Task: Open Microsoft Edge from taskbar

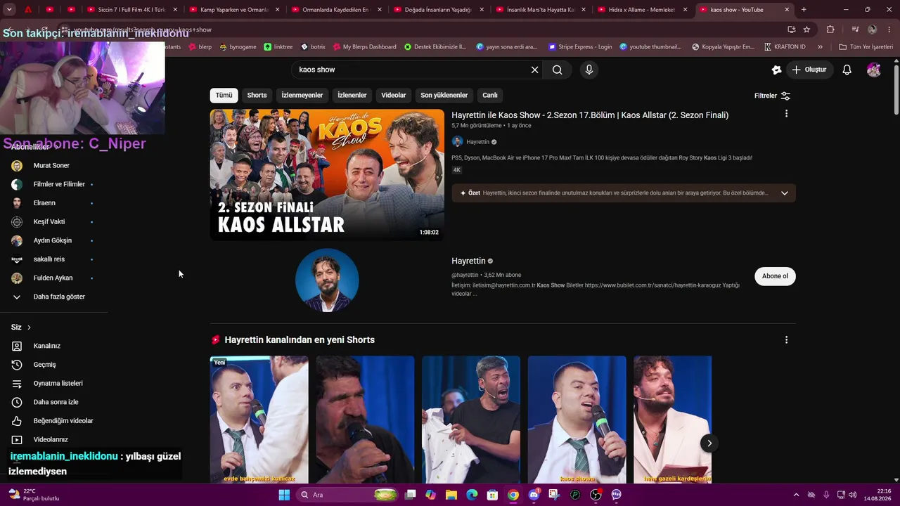Action: coord(472,495)
